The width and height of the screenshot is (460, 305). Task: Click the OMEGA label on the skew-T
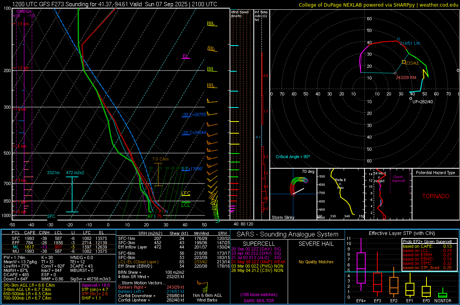pos(24,11)
